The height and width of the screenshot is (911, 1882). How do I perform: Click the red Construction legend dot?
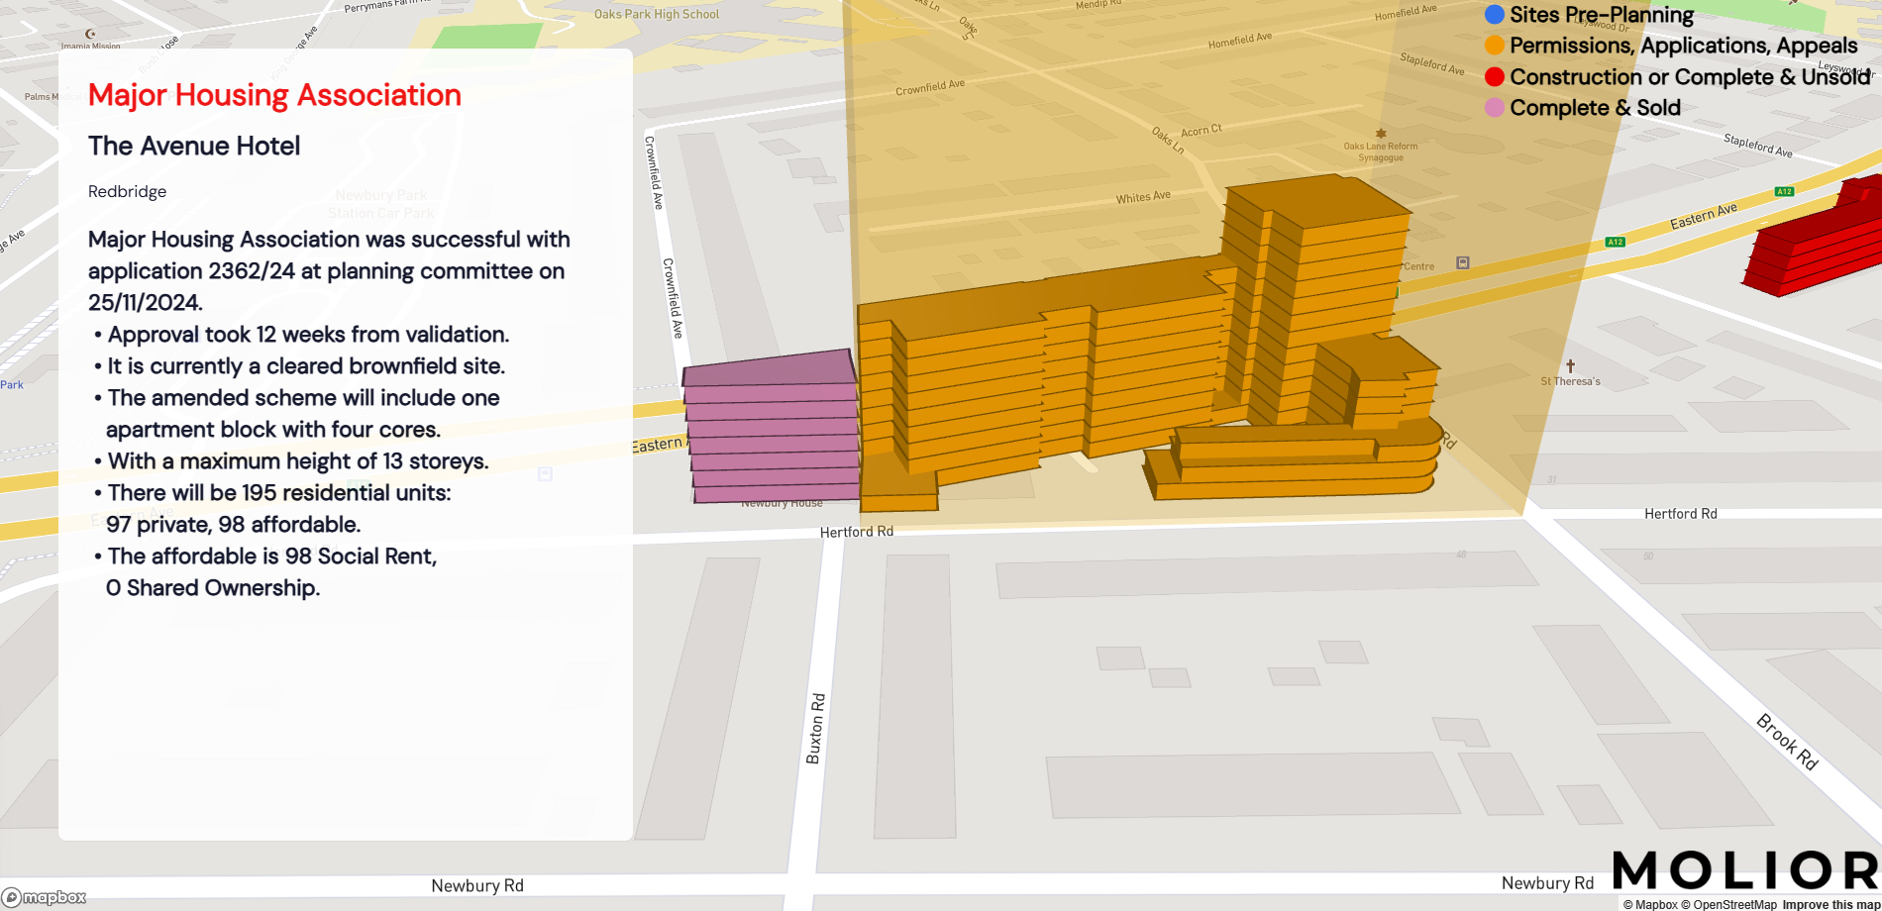[1495, 77]
